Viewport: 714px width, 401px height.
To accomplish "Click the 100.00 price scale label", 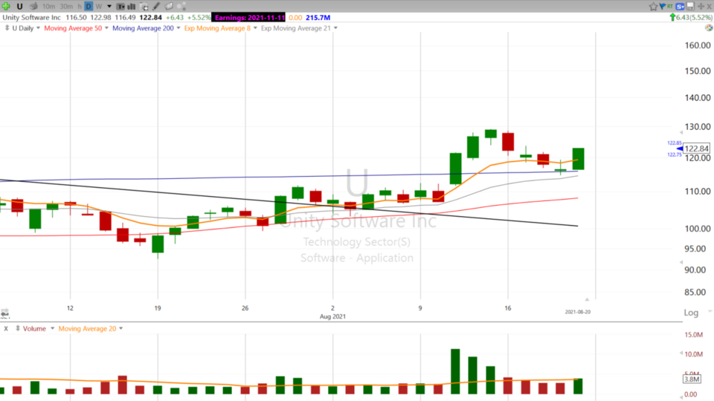I will 697,229.
